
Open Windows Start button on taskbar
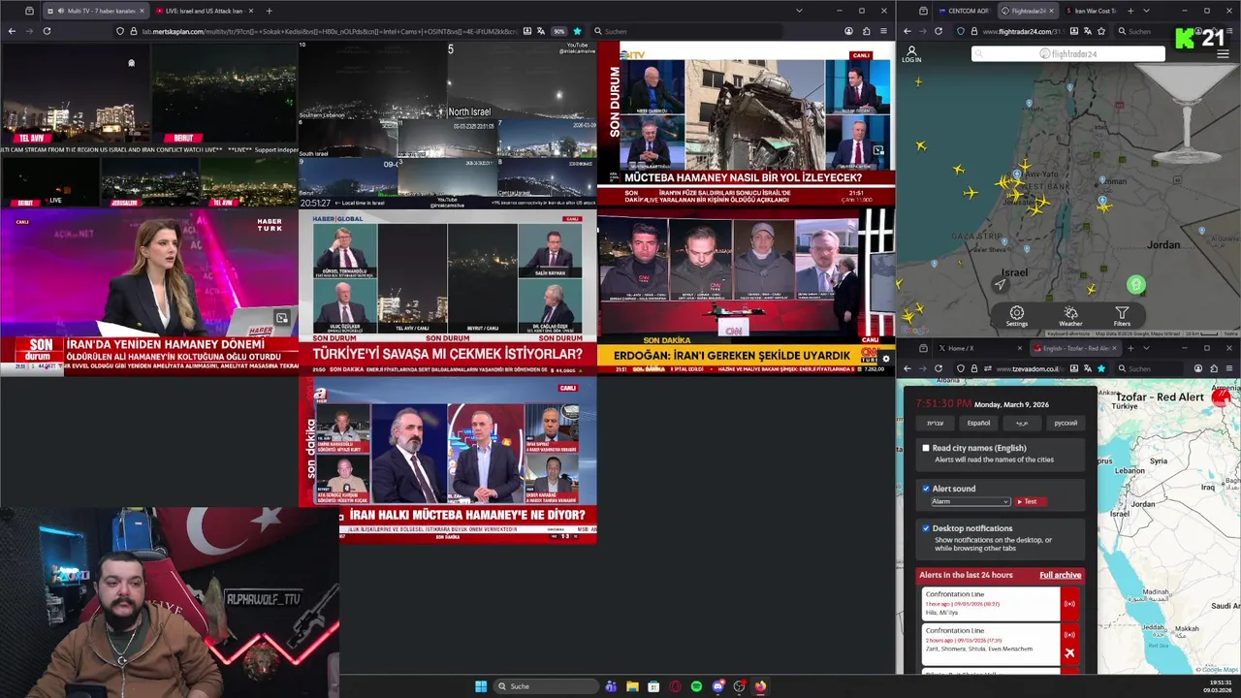coord(480,686)
